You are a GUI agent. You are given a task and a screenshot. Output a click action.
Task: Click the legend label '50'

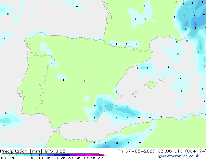(x=101, y=158)
